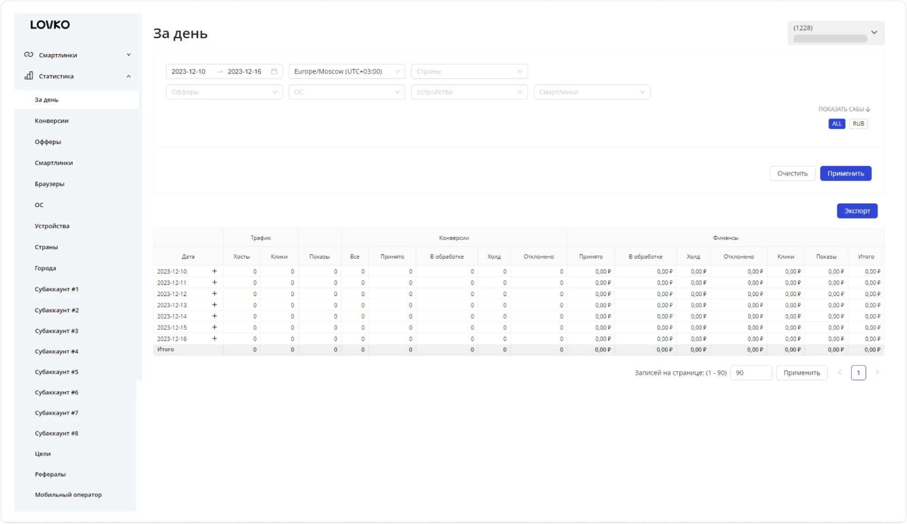Screen dimensions: 907x524
Task: Expand row 2023-12-12 with plus icon
Action: pyautogui.click(x=215, y=294)
